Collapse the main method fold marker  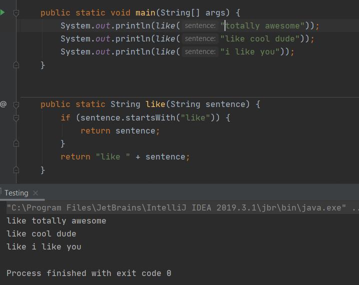(x=16, y=13)
